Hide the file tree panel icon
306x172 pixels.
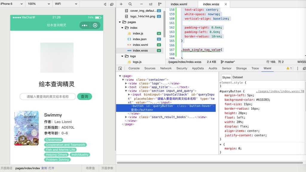click(160, 4)
